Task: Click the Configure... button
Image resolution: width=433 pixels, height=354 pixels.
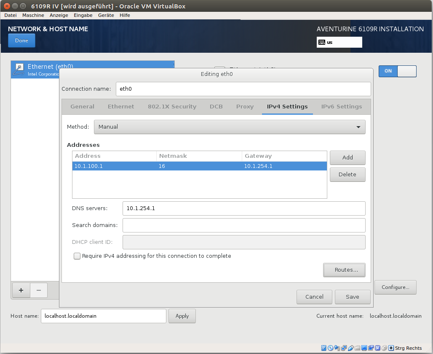Action: click(396, 287)
